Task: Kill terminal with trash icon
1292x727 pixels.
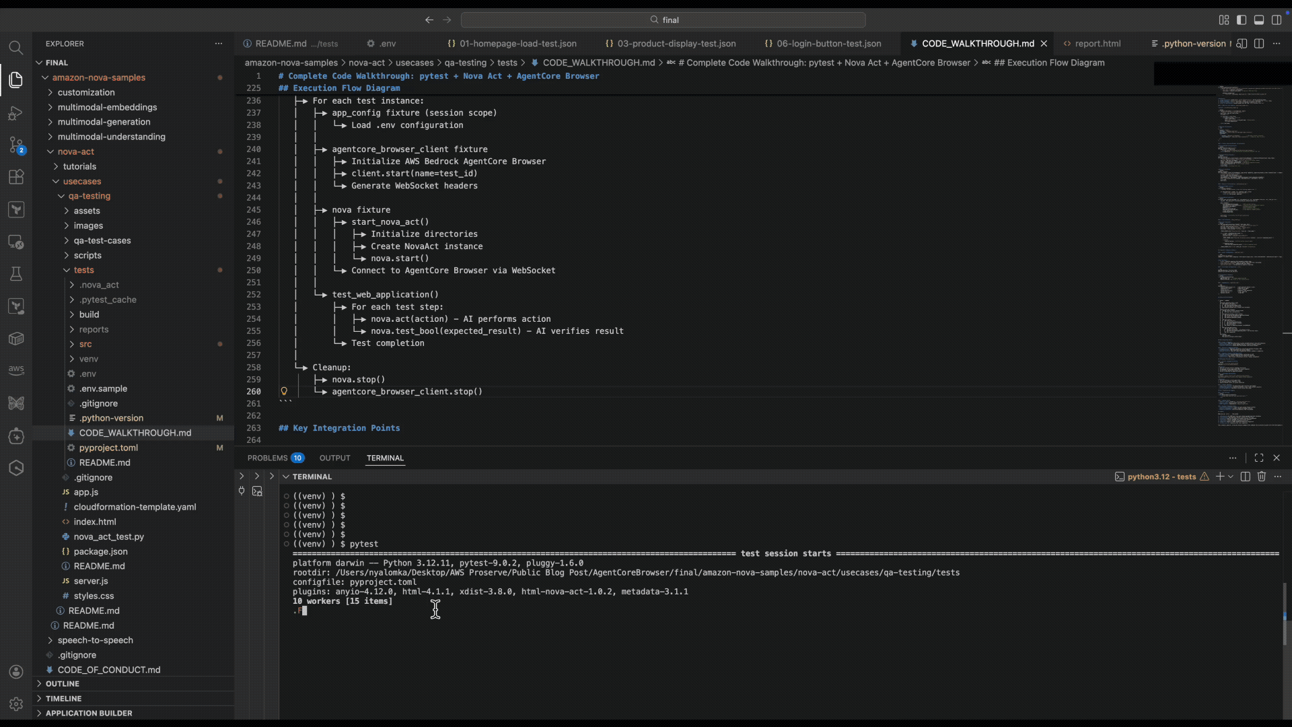Action: (x=1262, y=477)
